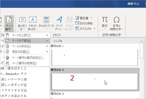
Task: Expand the クイックパーツ dropdown arrow
Action: click(46, 29)
